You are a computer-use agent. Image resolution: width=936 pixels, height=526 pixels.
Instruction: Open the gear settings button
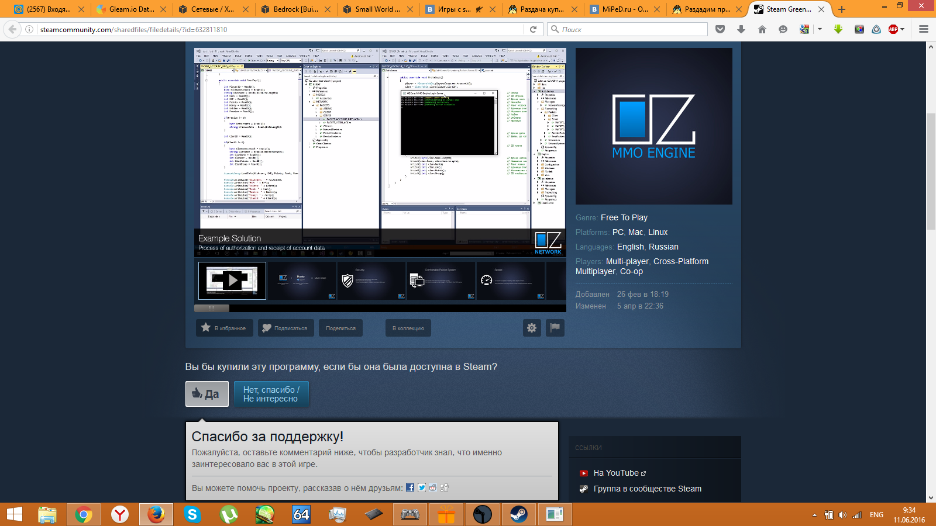pos(532,328)
